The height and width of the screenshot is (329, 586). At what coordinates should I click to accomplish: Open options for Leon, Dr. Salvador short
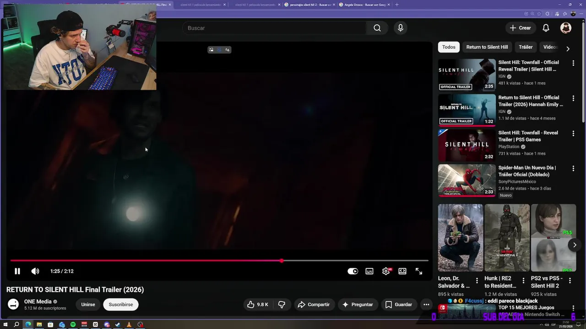(477, 281)
